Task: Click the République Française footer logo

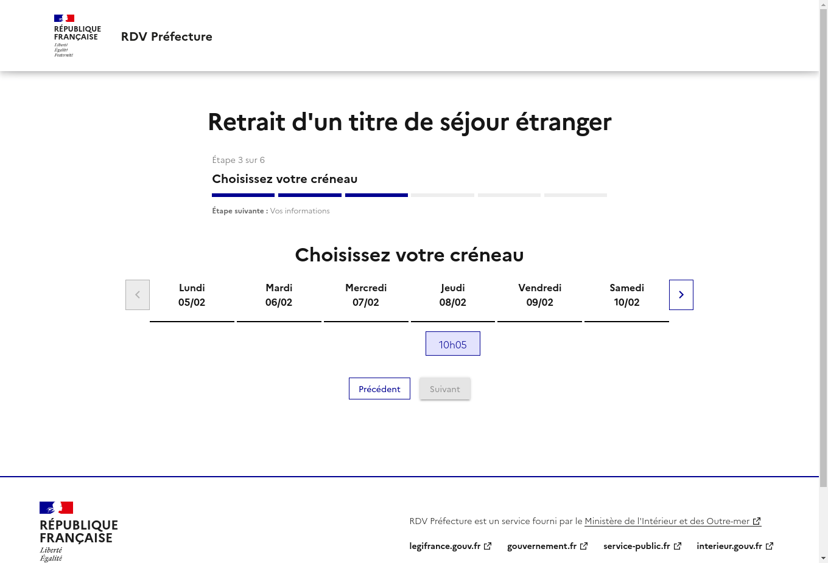Action: pos(79,531)
